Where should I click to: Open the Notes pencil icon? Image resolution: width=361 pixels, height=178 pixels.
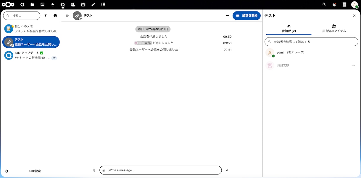tap(93, 4)
